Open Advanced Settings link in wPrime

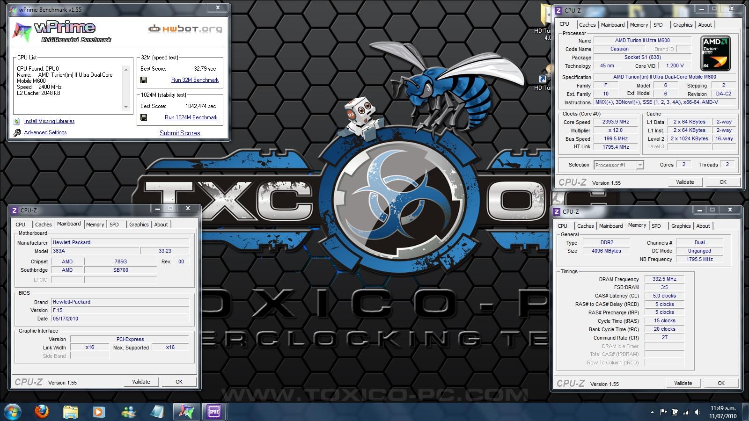pyautogui.click(x=45, y=132)
